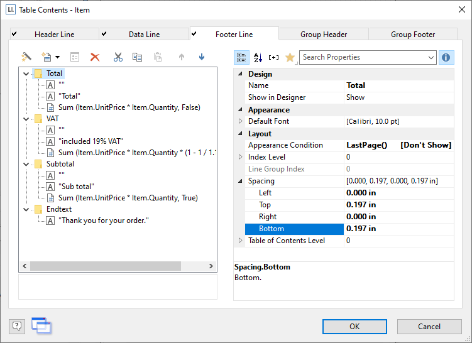Switch to the Group Header tab

click(324, 35)
